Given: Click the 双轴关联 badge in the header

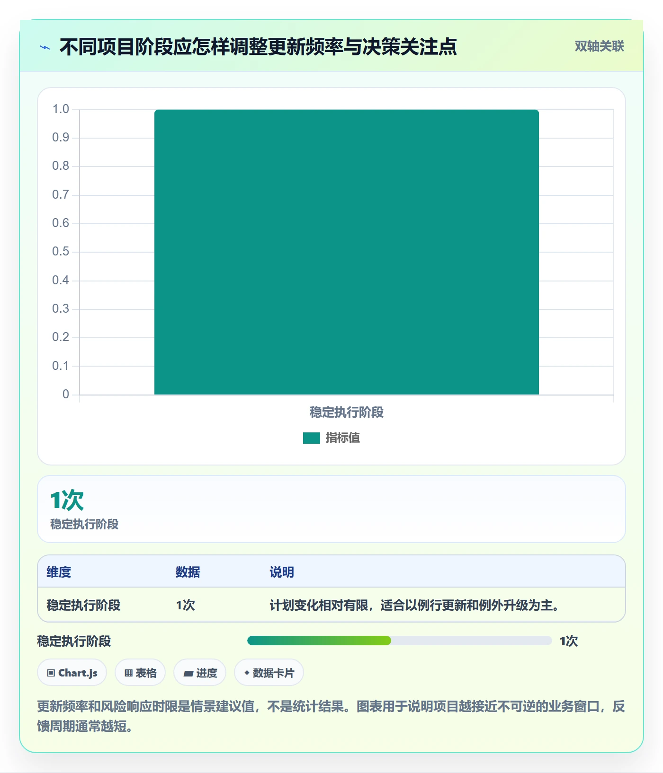Looking at the screenshot, I should 599,46.
